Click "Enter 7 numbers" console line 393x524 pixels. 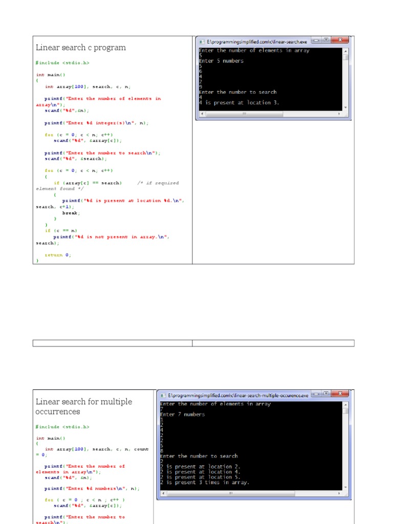tap(183, 414)
